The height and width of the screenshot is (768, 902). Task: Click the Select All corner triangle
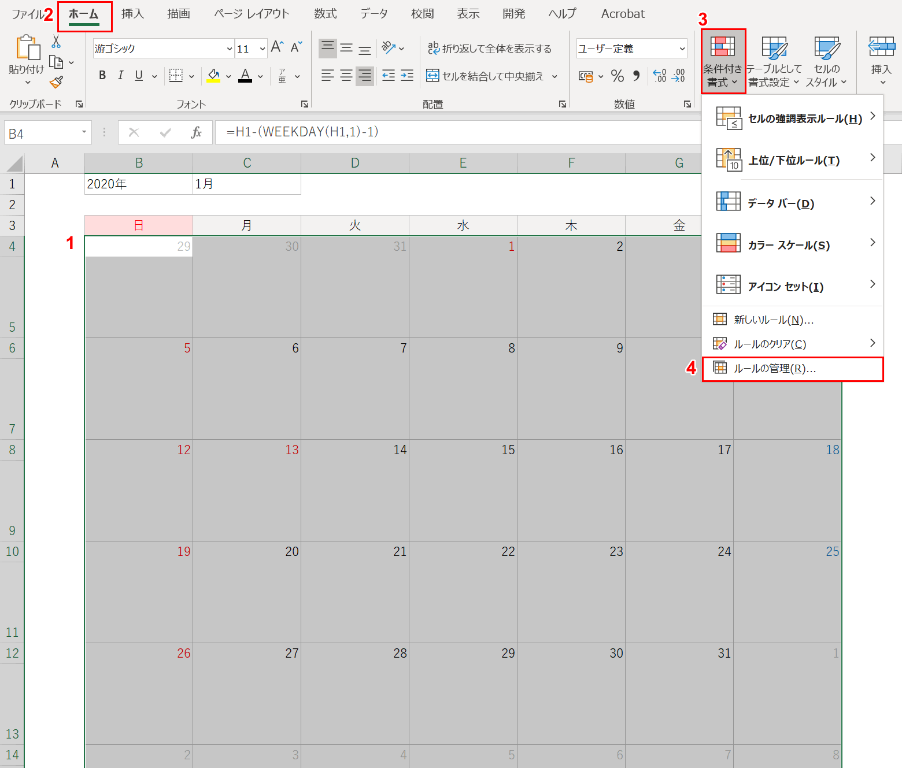point(14,164)
